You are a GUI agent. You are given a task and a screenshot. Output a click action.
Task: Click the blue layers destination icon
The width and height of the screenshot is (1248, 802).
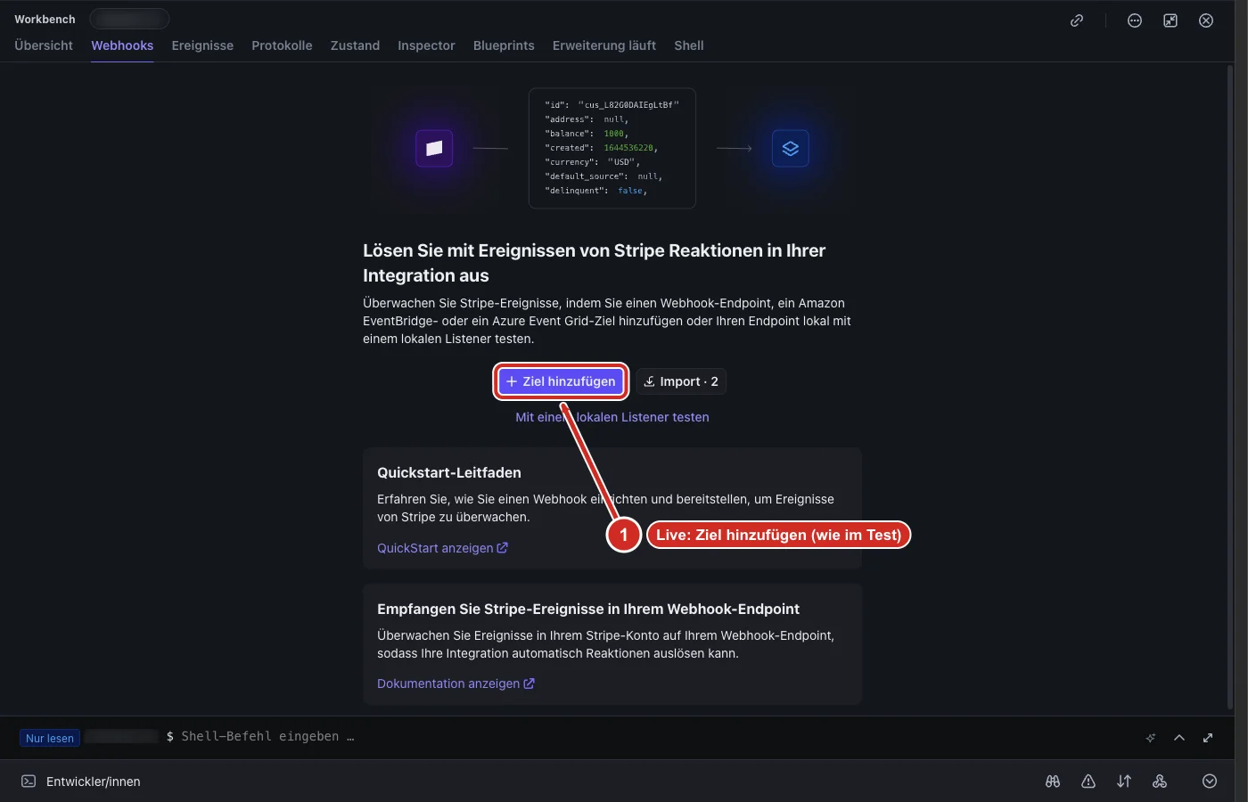pos(791,148)
